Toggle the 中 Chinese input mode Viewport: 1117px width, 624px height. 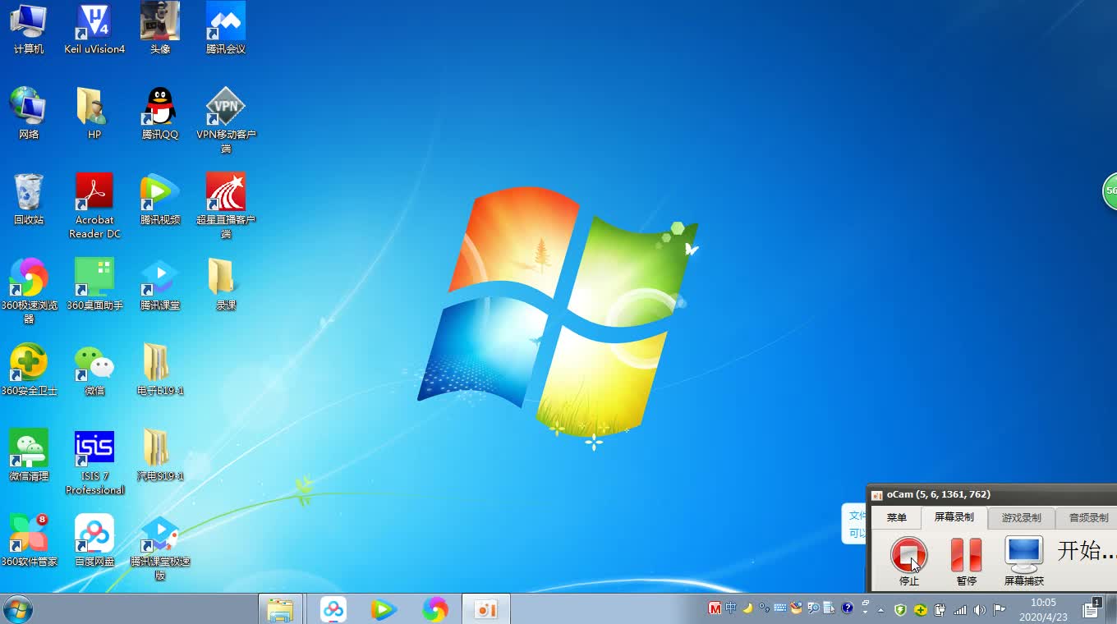(731, 608)
